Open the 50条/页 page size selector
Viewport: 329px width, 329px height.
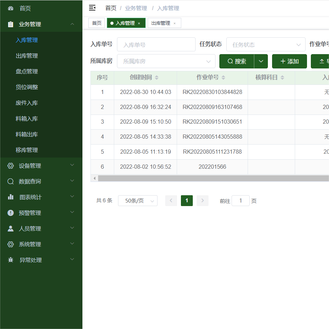[138, 201]
